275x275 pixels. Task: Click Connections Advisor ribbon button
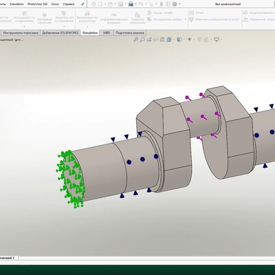click(x=24, y=17)
